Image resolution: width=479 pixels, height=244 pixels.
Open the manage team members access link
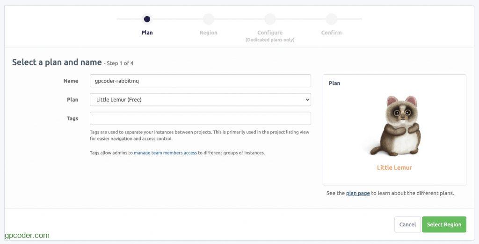pos(165,153)
